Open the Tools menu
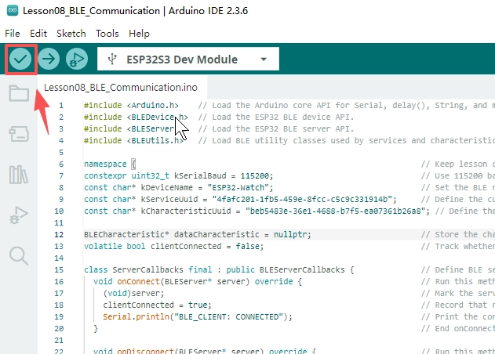 pos(107,34)
